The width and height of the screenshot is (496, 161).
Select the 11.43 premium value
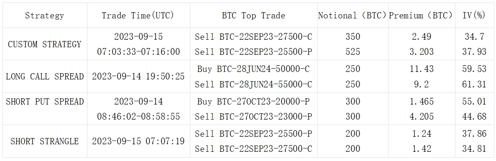(422, 69)
